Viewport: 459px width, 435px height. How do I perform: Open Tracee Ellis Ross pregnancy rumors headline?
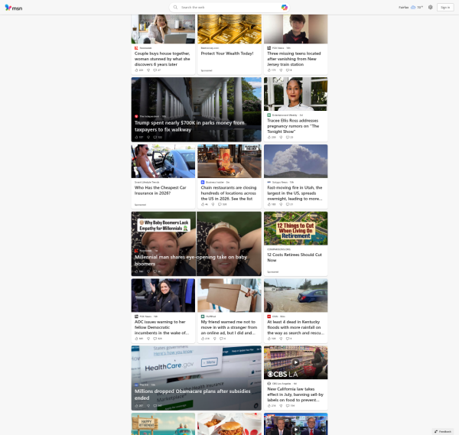(x=293, y=126)
